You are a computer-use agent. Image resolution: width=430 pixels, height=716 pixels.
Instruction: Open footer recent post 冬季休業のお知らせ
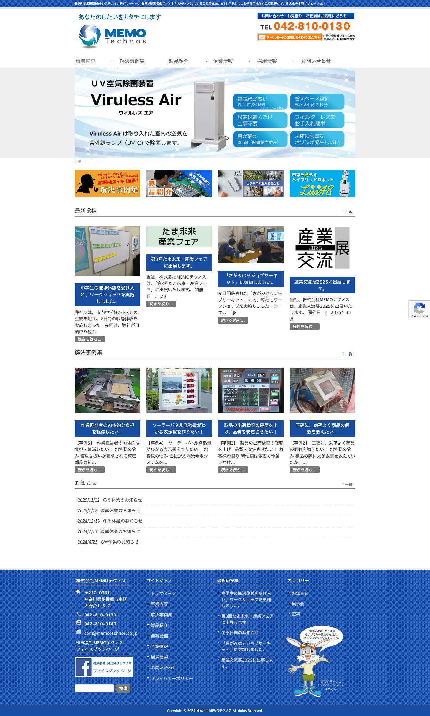(x=240, y=633)
